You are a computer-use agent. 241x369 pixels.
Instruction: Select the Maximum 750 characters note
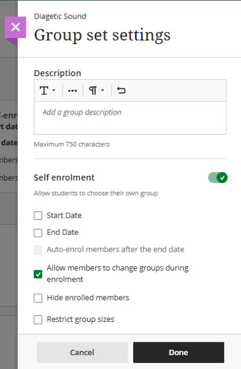(72, 144)
